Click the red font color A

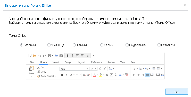coord(95,75)
